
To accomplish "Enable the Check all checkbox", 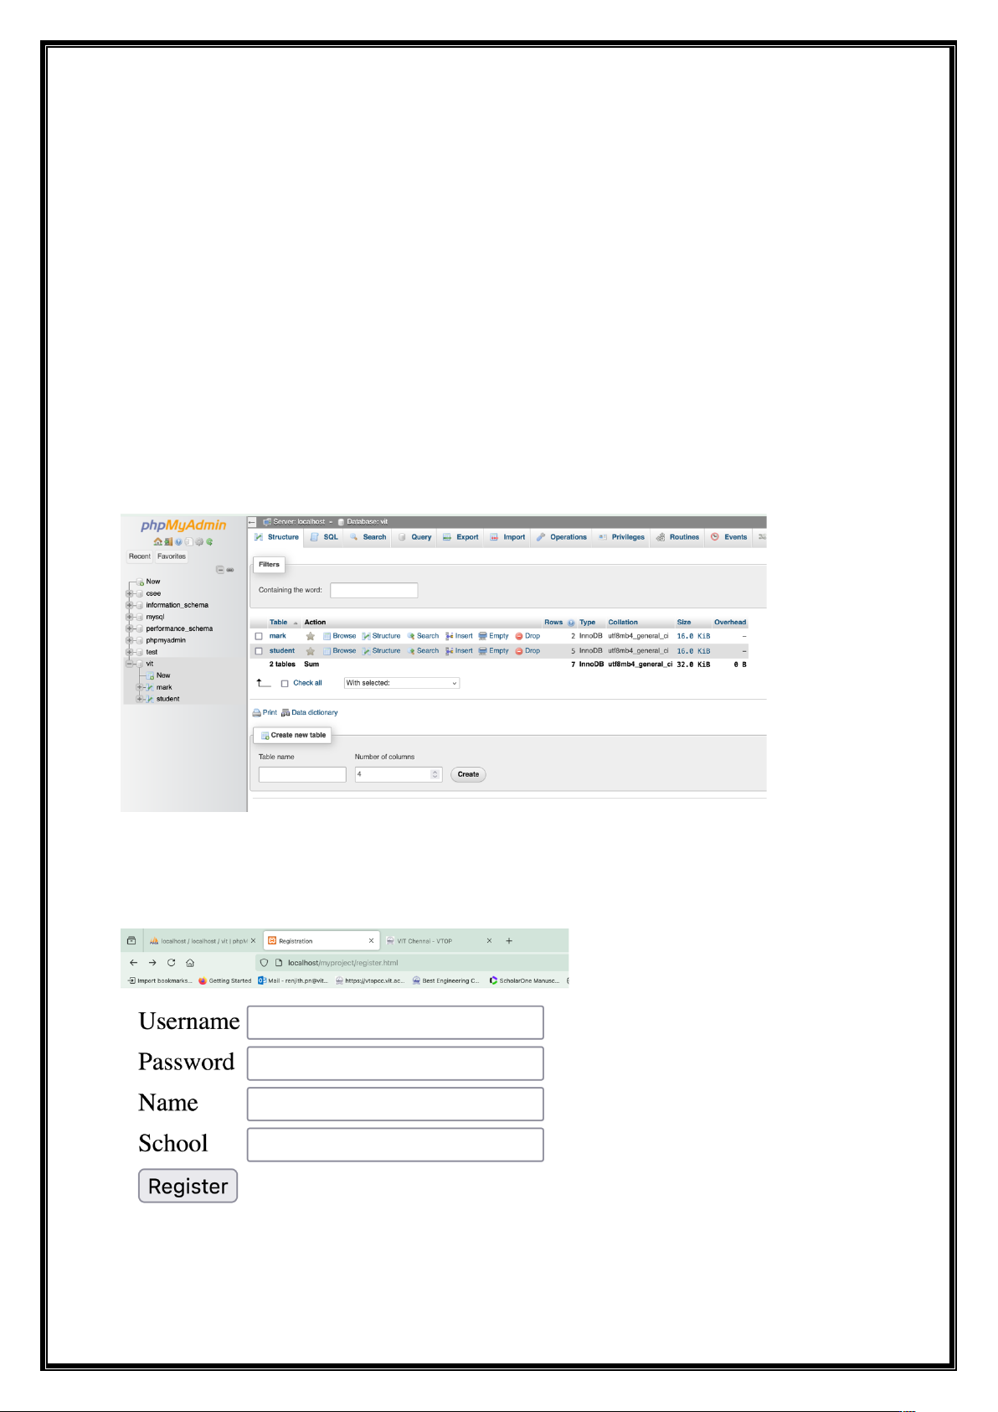I will tap(285, 684).
